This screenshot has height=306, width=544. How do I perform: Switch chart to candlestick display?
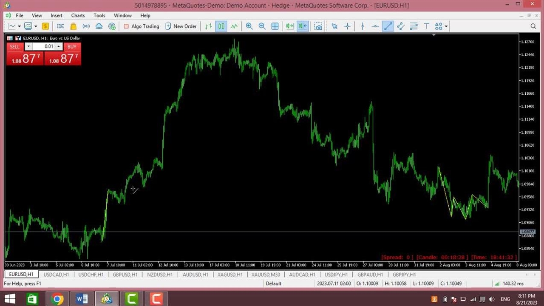[221, 26]
